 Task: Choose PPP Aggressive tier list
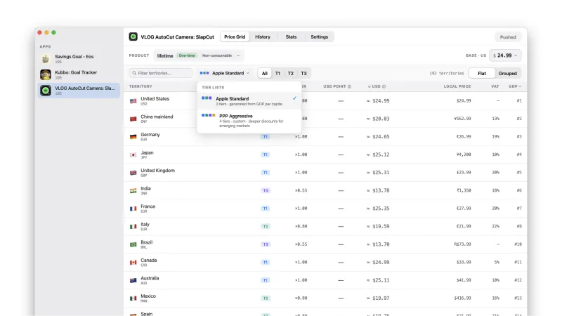(249, 121)
